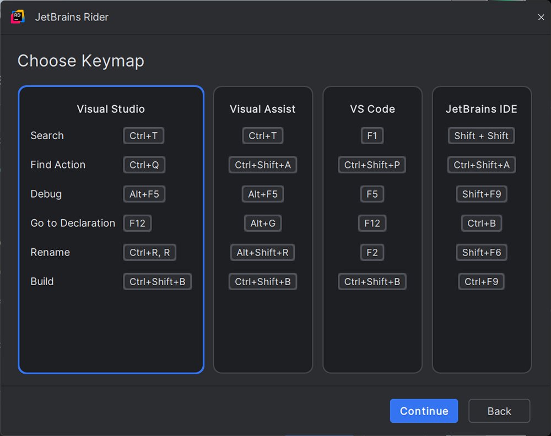
Task: Click the Ctrl+R, R Rename shortcut
Action: [150, 252]
